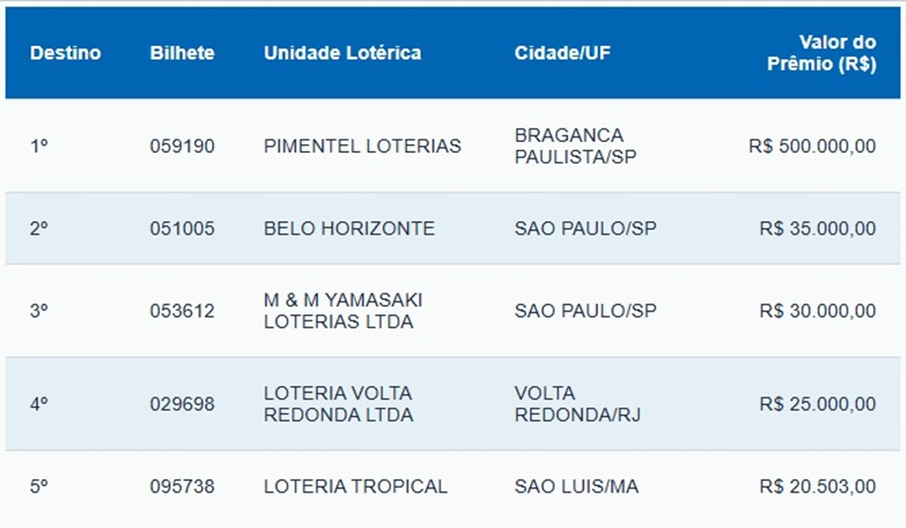Click the Destino column header
This screenshot has width=906, height=528.
point(65,53)
